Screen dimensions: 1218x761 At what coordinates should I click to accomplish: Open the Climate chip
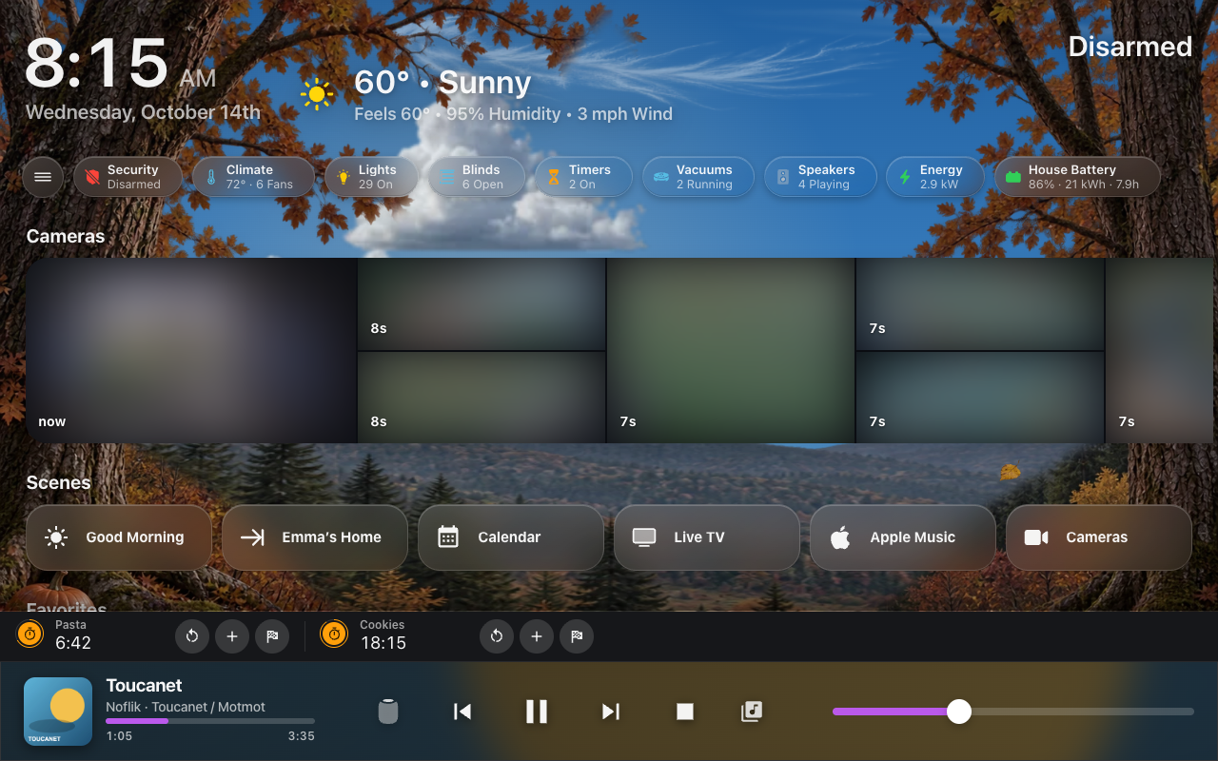253,177
